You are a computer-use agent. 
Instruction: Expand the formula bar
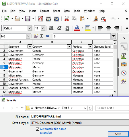point(114,36)
